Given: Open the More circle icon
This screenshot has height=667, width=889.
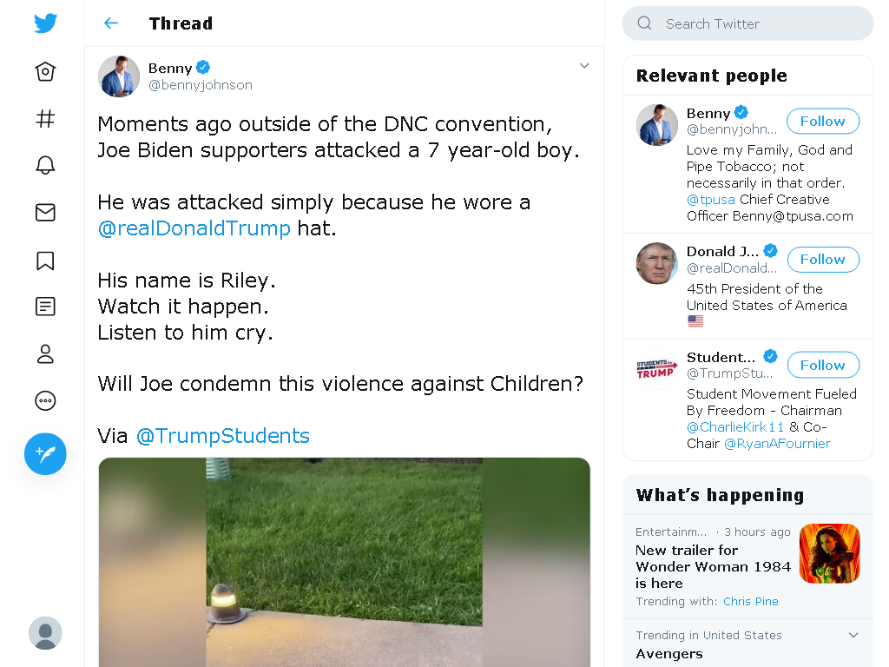Looking at the screenshot, I should tap(45, 401).
